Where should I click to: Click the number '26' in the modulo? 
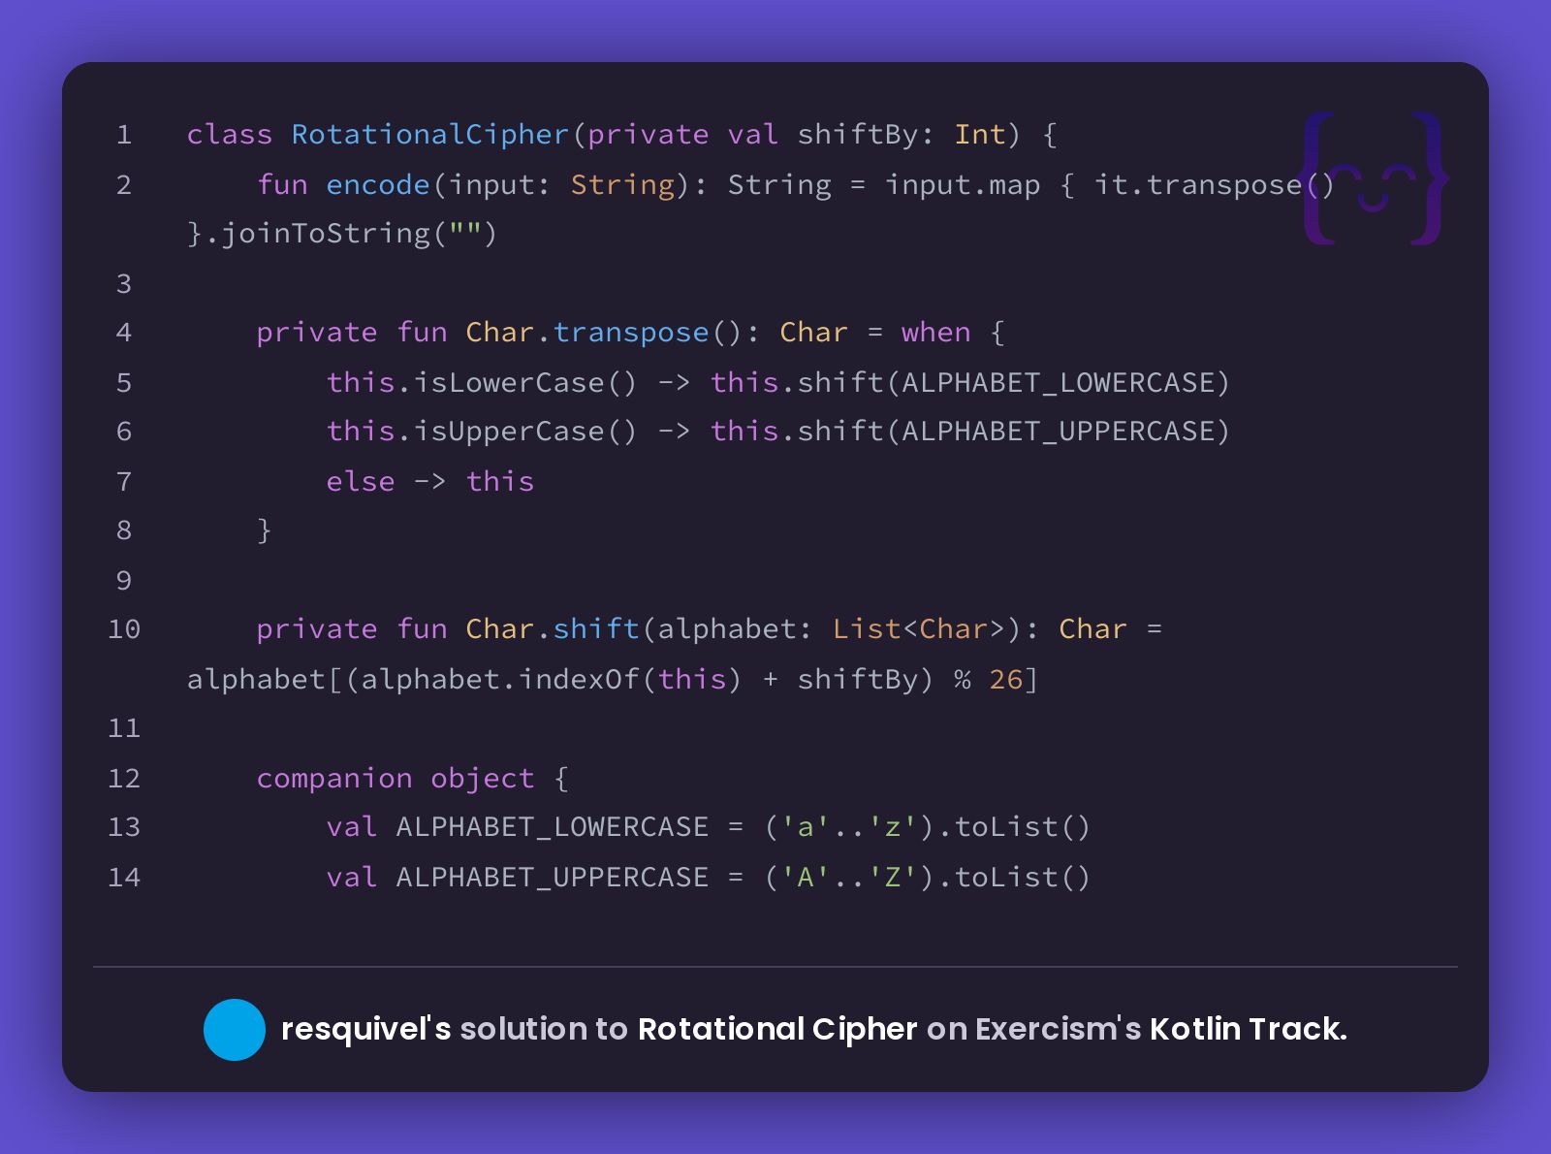1006,679
